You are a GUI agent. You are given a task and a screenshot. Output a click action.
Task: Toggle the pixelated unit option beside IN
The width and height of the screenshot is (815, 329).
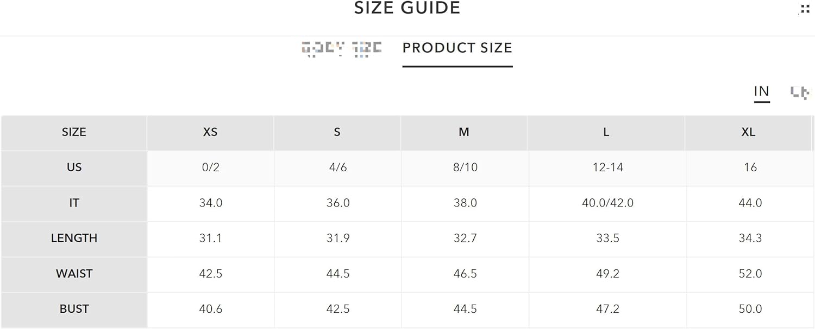(800, 92)
